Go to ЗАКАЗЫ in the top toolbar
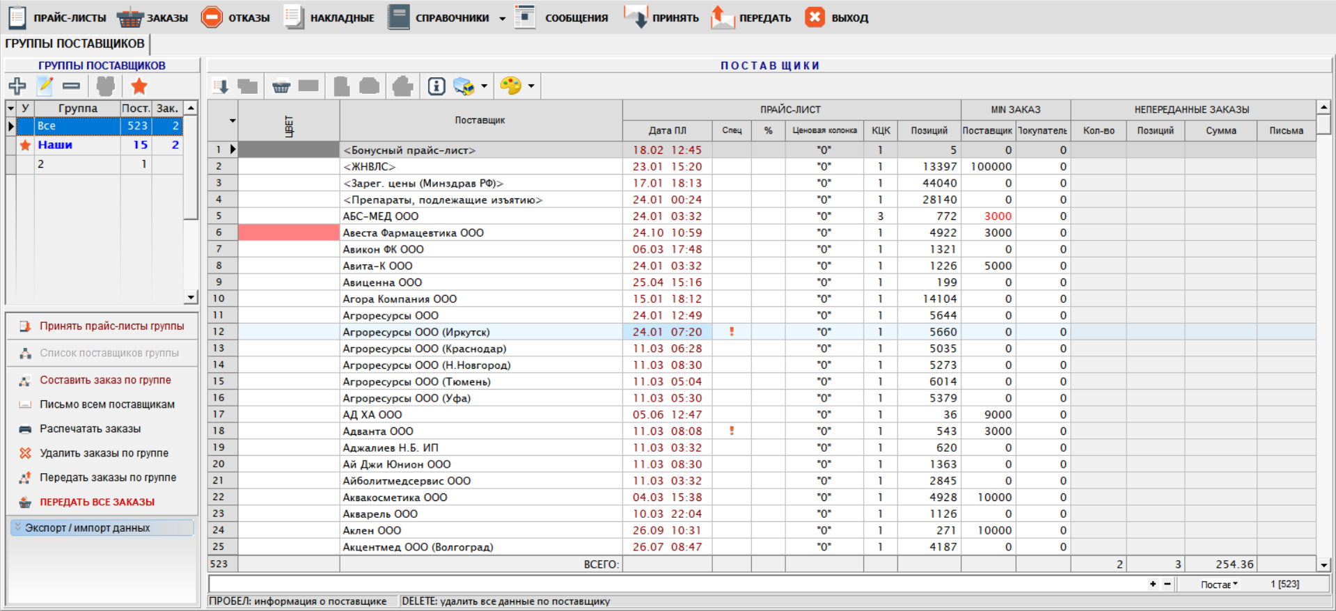1336x611 pixels. click(x=152, y=17)
